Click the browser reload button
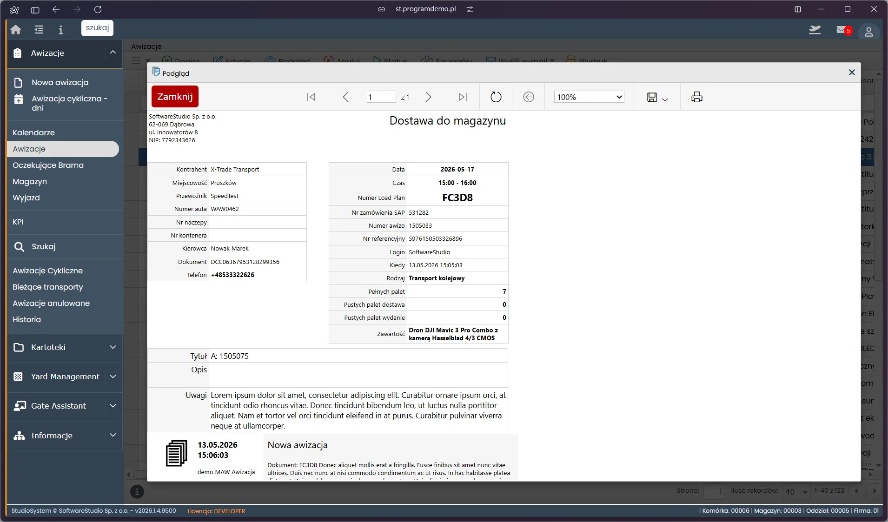Viewport: 888px width, 522px height. [98, 9]
